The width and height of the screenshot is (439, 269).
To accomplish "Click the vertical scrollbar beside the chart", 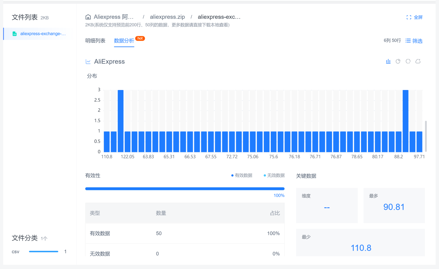I will coord(426,136).
